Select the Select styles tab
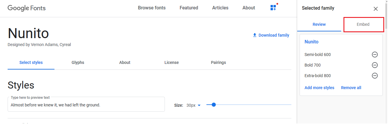388x124 pixels. [31, 62]
